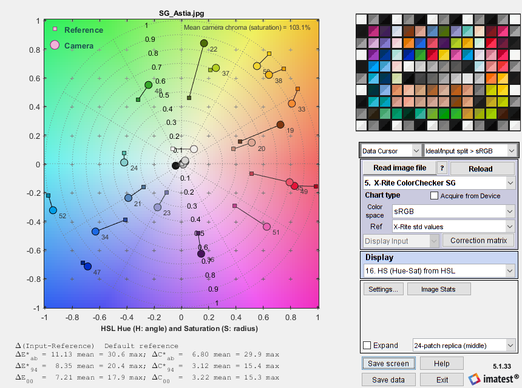Image resolution: width=522 pixels, height=388 pixels.
Task: Click the ColorChecker patch chart thumbnail
Action: 438,72
